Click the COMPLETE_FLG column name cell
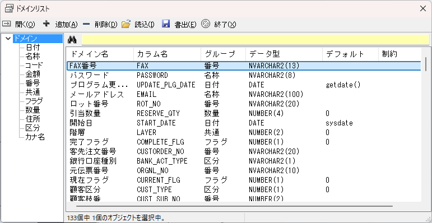The image size is (432, 223). pos(160,142)
